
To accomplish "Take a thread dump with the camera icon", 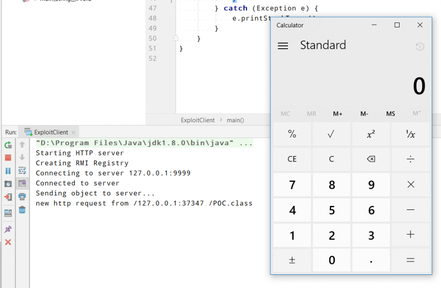I will coord(7,183).
